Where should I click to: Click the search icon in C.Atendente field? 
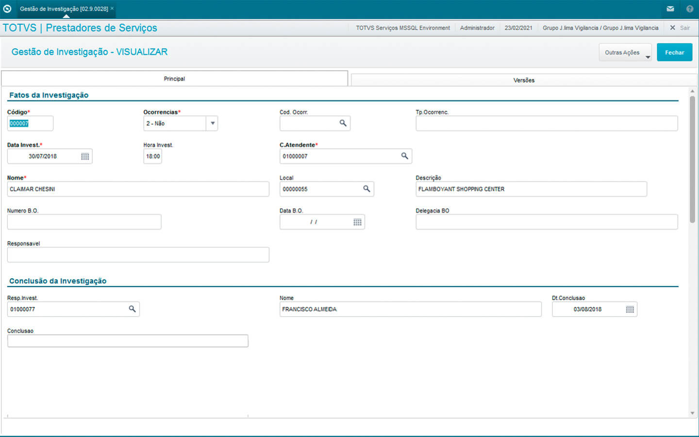(x=404, y=156)
